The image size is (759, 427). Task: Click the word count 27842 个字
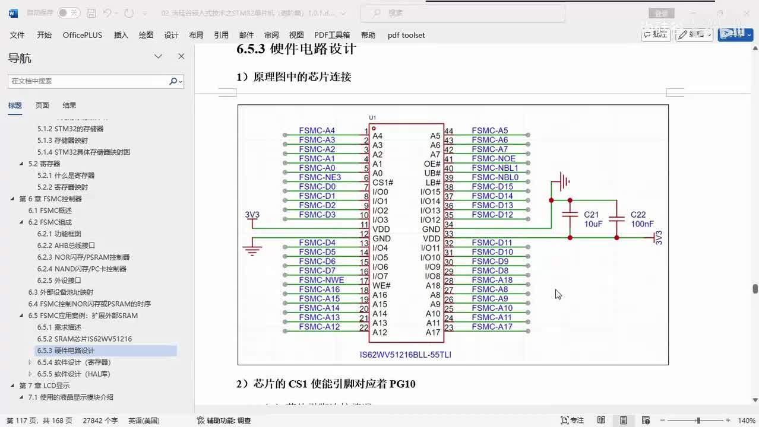[100, 420]
